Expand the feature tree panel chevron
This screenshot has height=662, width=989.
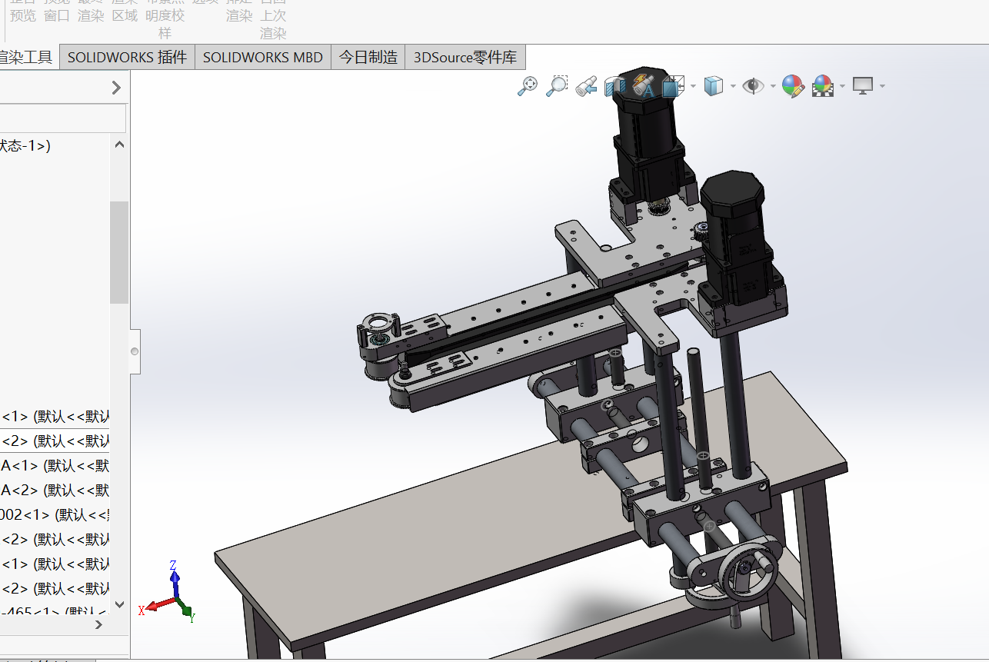point(116,88)
